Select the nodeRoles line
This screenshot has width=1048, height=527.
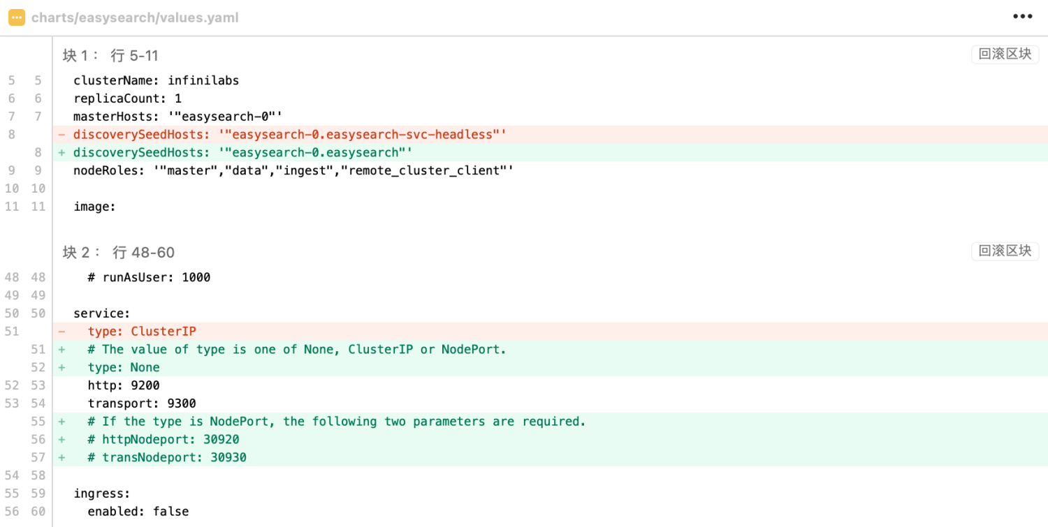click(x=293, y=171)
